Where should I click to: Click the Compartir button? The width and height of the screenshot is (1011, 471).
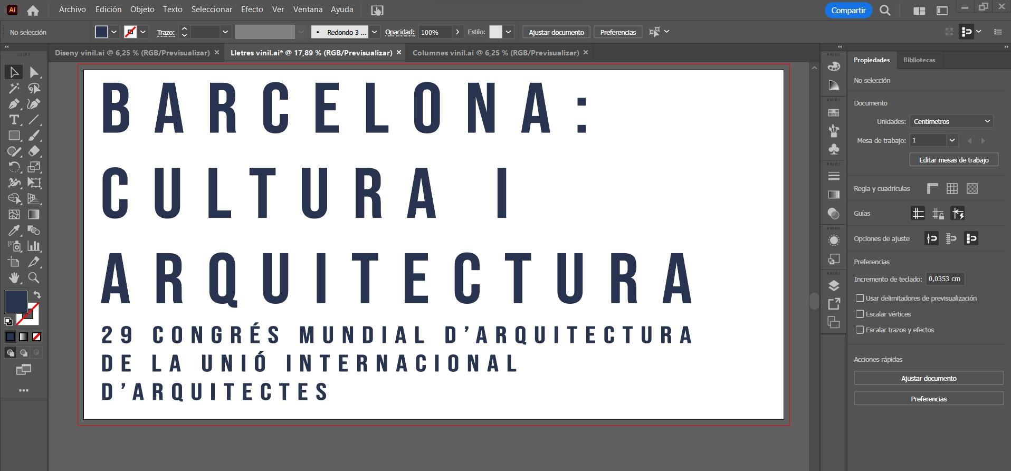pyautogui.click(x=848, y=11)
